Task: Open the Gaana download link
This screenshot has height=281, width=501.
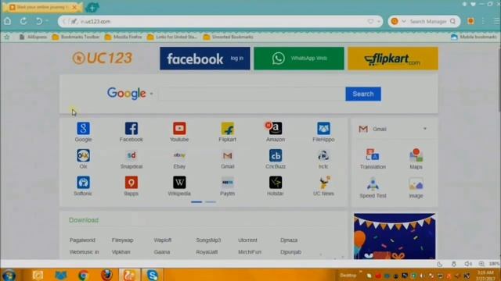Action: coord(162,252)
